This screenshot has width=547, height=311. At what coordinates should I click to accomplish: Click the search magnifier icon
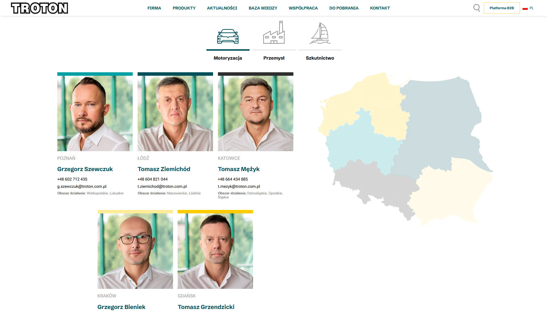coord(476,8)
